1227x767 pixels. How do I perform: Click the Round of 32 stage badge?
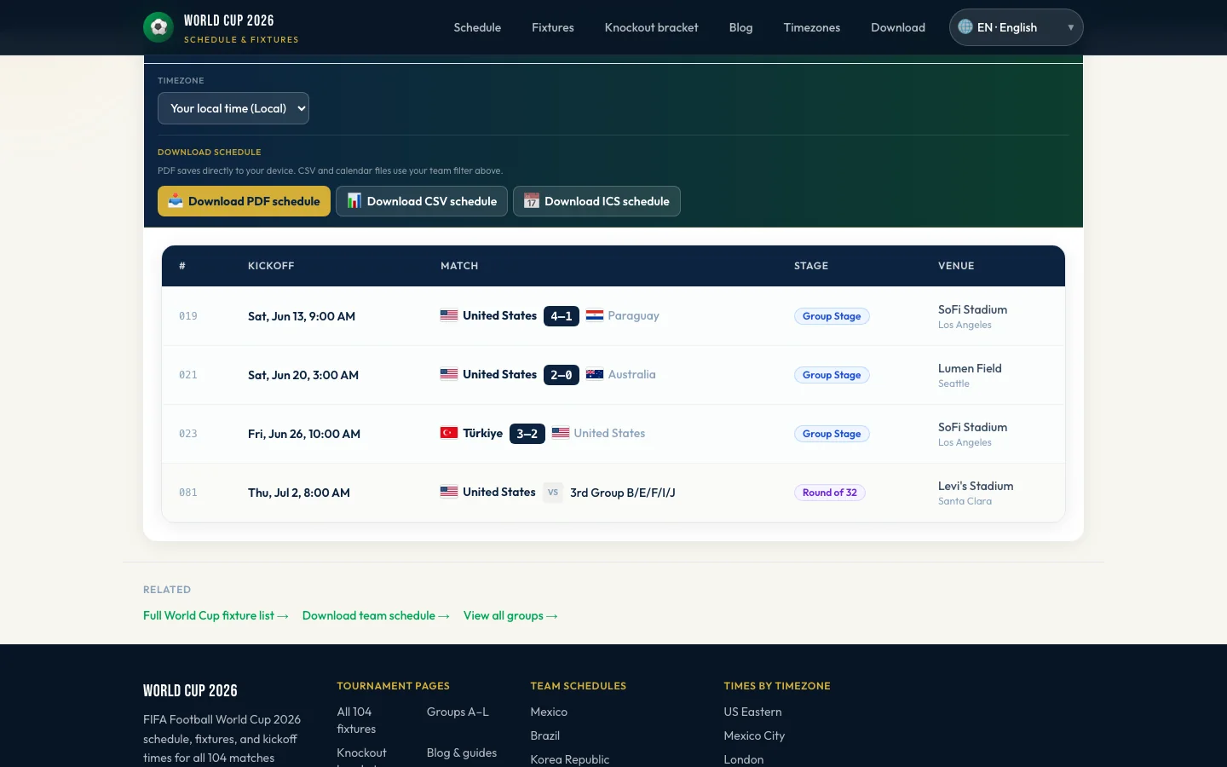(830, 493)
